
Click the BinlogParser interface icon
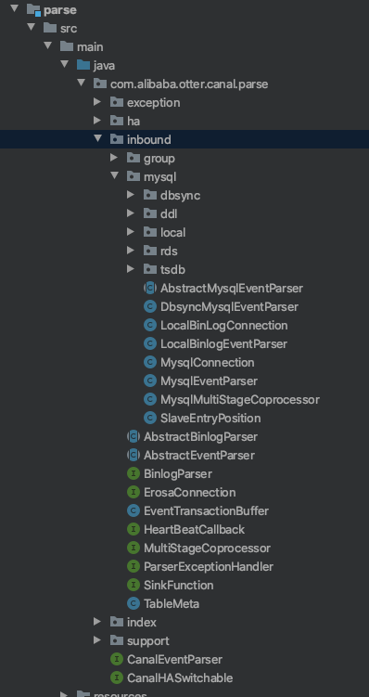click(x=134, y=474)
